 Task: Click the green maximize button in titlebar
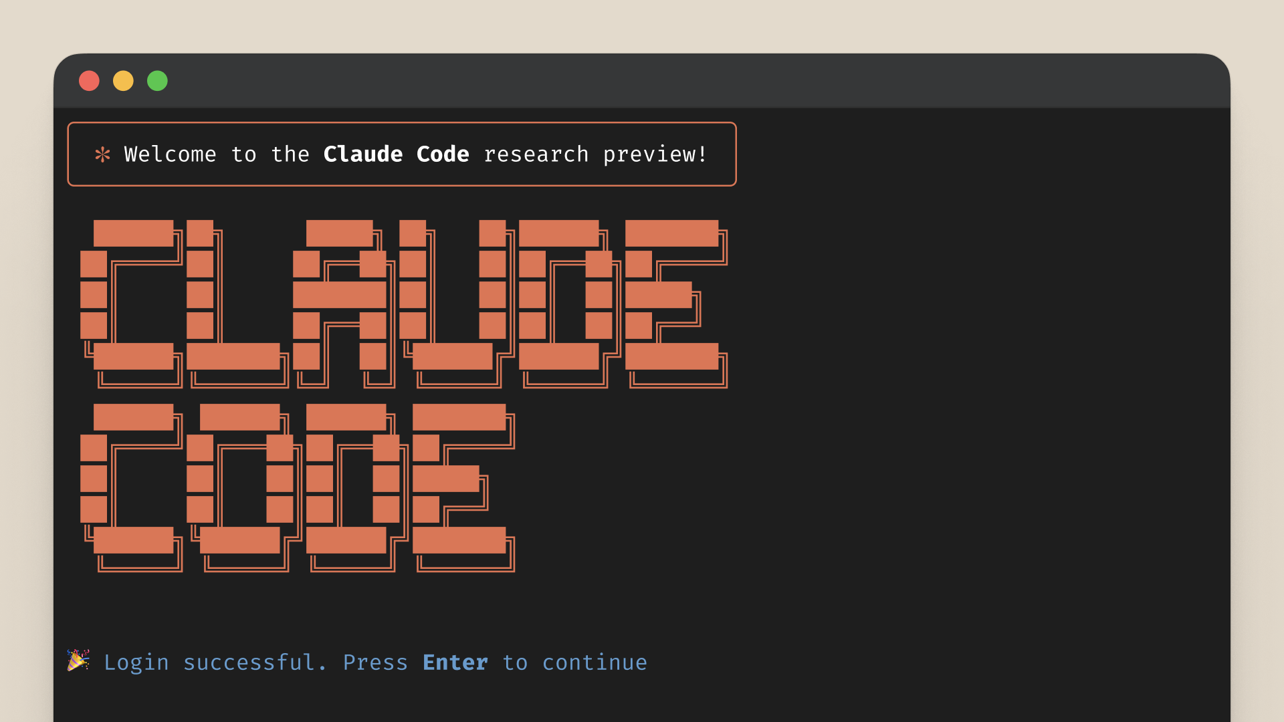point(157,81)
